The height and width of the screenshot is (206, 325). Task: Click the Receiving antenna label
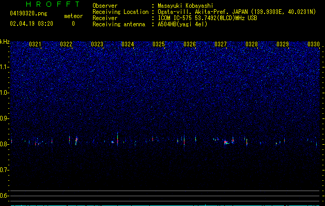coord(119,24)
